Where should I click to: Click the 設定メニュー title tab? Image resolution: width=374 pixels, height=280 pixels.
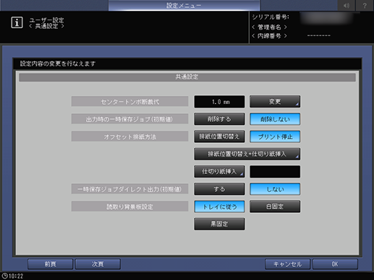click(184, 5)
